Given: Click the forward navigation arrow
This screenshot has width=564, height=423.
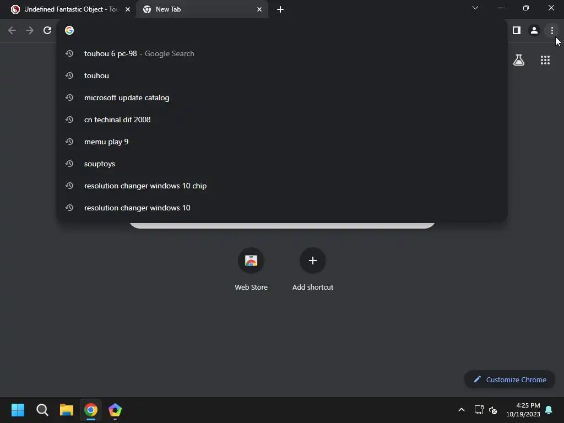Looking at the screenshot, I should [30, 31].
